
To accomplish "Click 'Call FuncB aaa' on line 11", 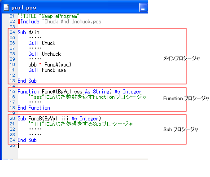I will [x=47, y=70].
